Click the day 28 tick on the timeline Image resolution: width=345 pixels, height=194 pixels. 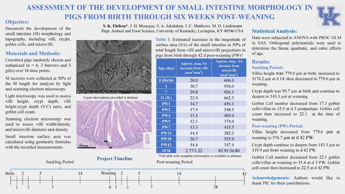(x=216, y=187)
